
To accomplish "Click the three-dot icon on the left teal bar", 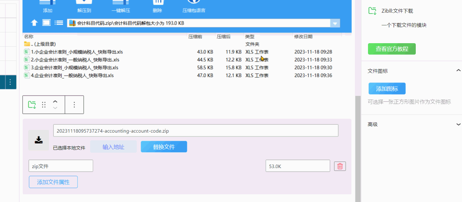I will [10, 82].
